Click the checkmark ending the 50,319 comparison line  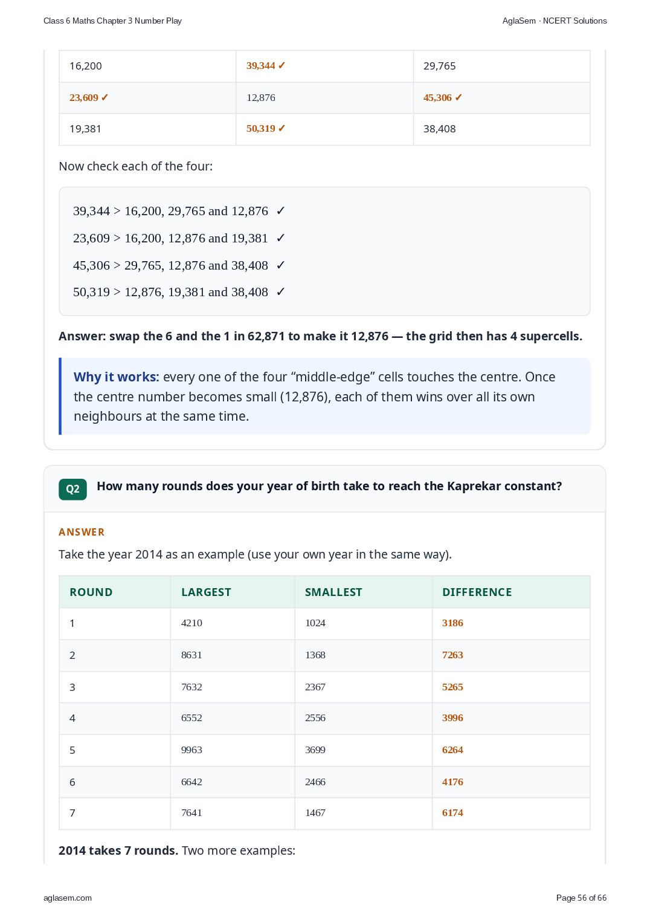[x=280, y=292]
